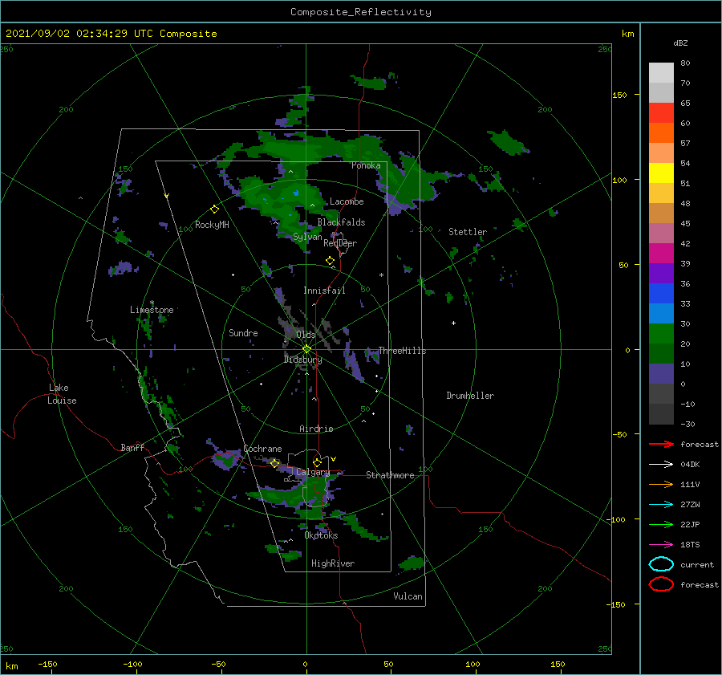Click the Lake Louise label
The image size is (722, 675).
(x=62, y=394)
